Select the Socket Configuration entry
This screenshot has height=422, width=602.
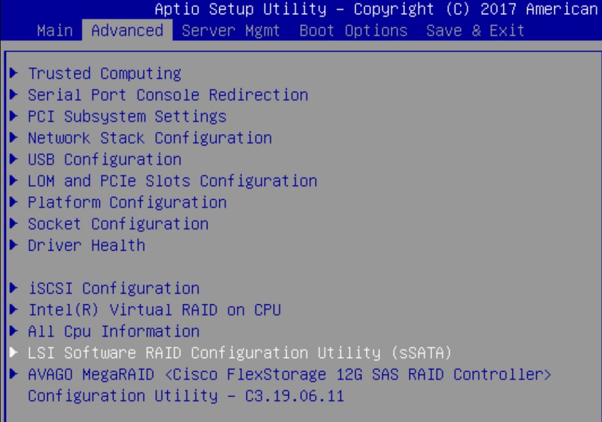(x=117, y=224)
